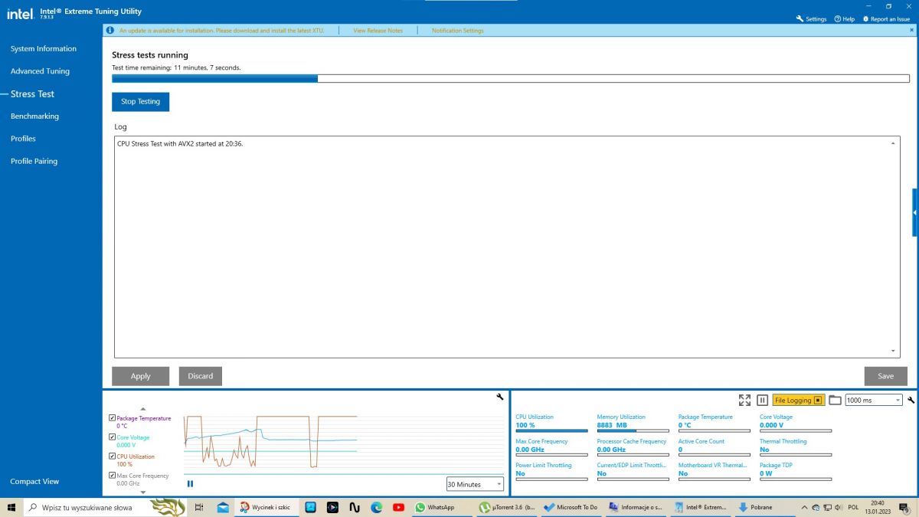The width and height of the screenshot is (919, 517).
Task: Click log scrollbar up arrow
Action: [x=894, y=143]
